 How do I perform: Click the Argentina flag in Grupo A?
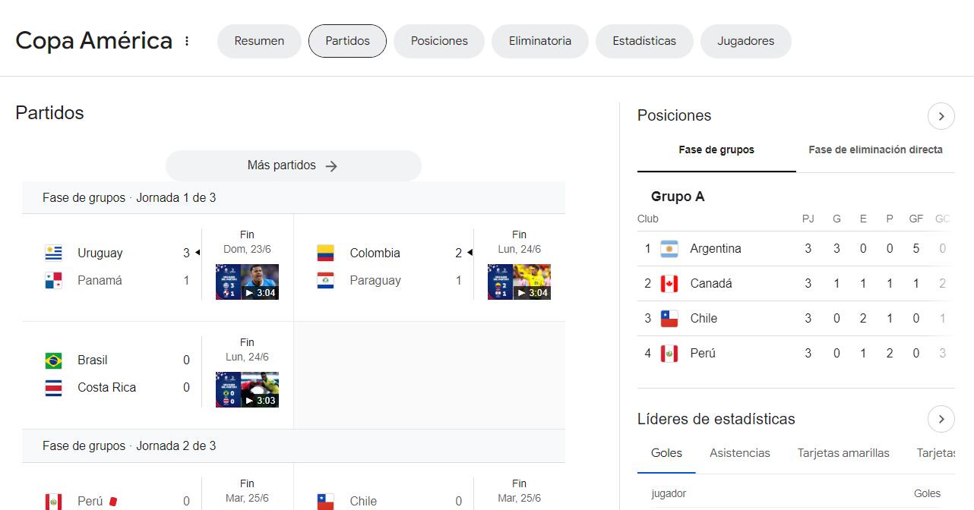[669, 248]
